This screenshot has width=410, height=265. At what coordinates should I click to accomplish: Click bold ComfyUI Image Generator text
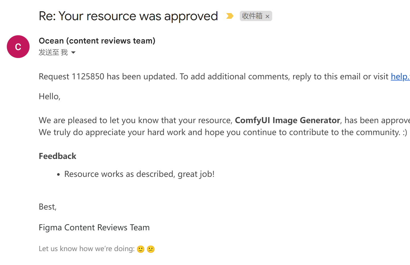[x=287, y=120]
